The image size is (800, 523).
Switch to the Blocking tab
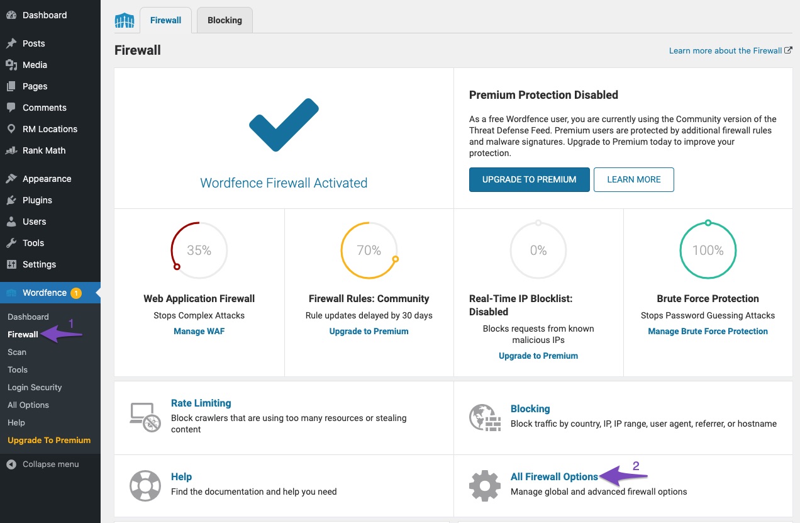tap(225, 20)
